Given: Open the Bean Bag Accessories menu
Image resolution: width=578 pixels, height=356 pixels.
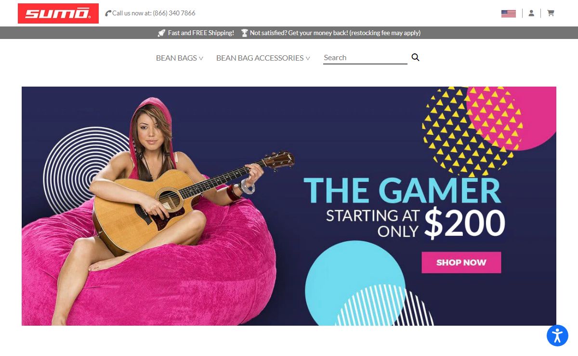Looking at the screenshot, I should coord(260,58).
